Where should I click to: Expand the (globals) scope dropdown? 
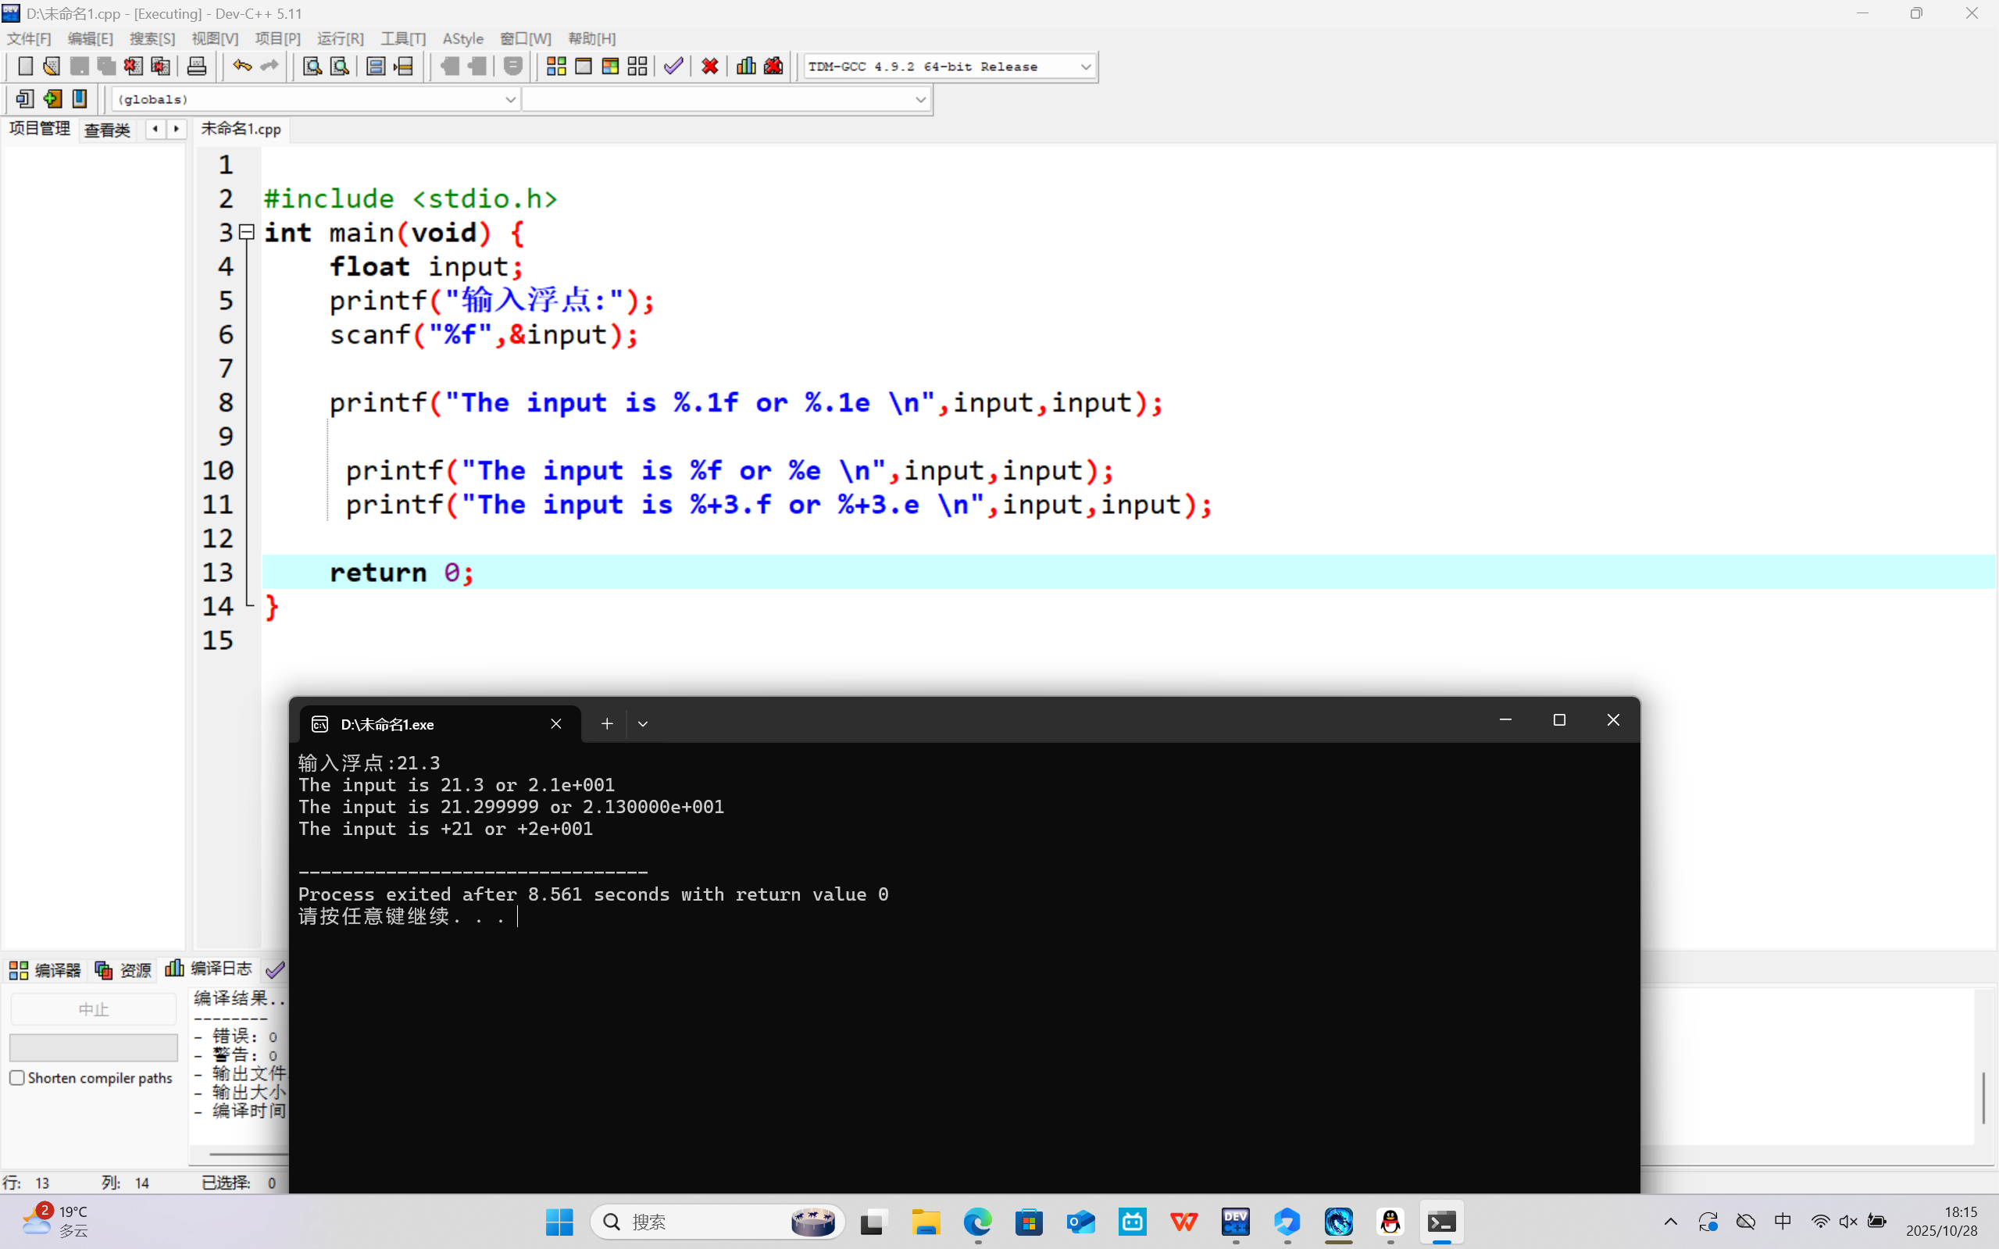(x=509, y=99)
